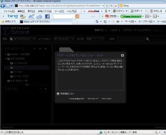Click the このまま再生する button
Viewport: 166px width, 135px height.
(x=77, y=99)
